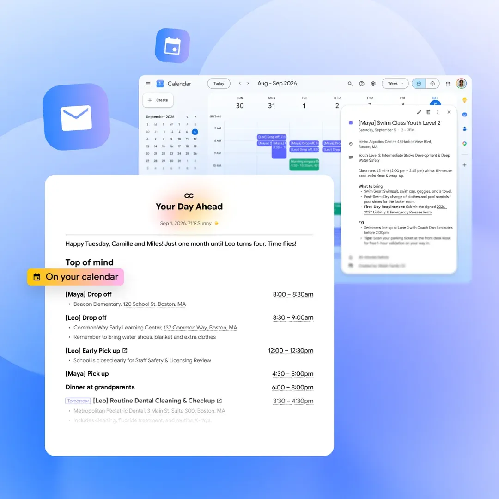Open Contacts side panel icon
Viewport: 499px width, 499px height.
pos(465,129)
